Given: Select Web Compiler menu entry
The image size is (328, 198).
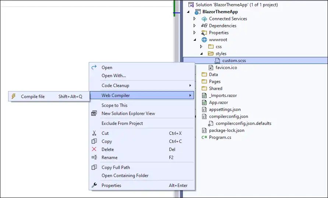Looking at the screenshot, I should point(142,96).
